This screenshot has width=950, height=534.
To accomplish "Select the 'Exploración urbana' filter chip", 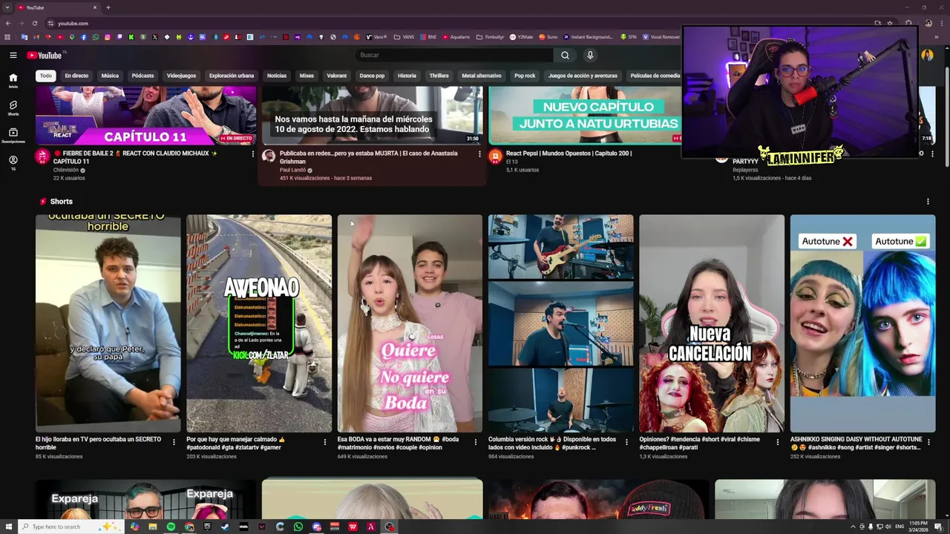I will (x=232, y=76).
